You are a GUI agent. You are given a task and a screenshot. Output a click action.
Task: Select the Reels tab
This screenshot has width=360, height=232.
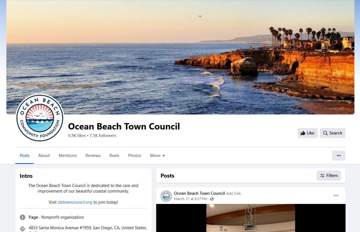tap(114, 155)
